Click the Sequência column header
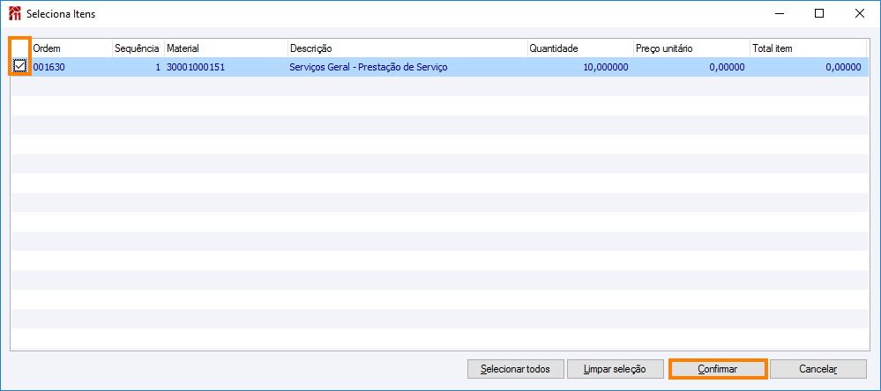The height and width of the screenshot is (391, 881). (137, 48)
